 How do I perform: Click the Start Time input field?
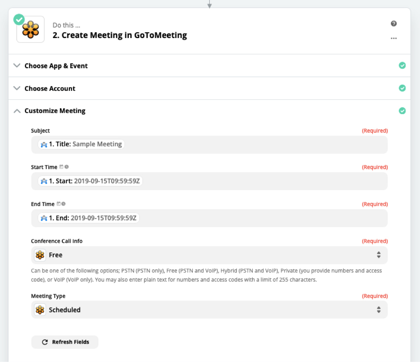(210, 181)
